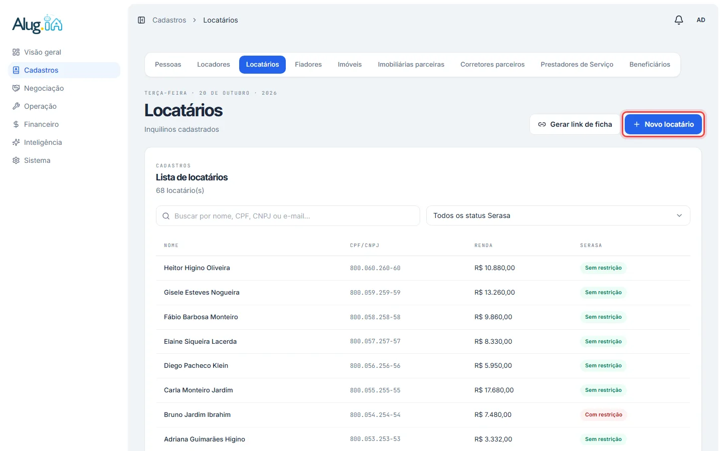Toggle the sidebar panel icon
The image size is (722, 451).
click(141, 20)
